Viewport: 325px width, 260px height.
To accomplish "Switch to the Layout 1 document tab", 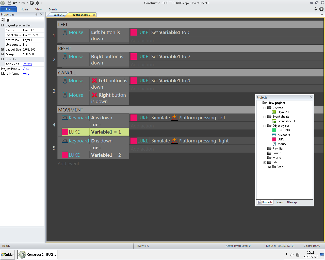I will [59, 15].
